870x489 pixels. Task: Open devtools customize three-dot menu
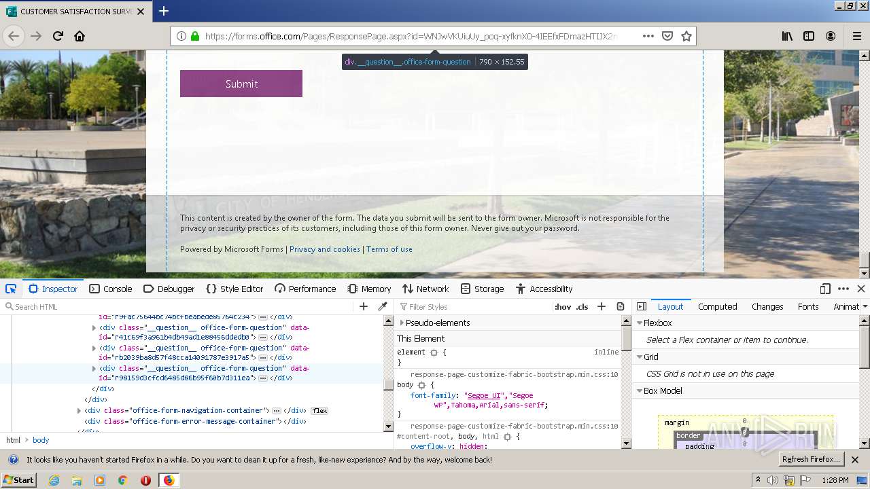pos(843,289)
